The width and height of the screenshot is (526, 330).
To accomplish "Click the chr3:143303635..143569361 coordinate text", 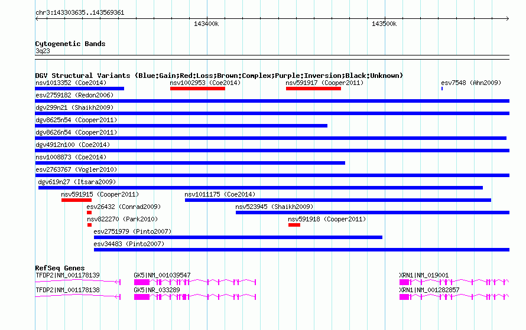I will tap(80, 13).
